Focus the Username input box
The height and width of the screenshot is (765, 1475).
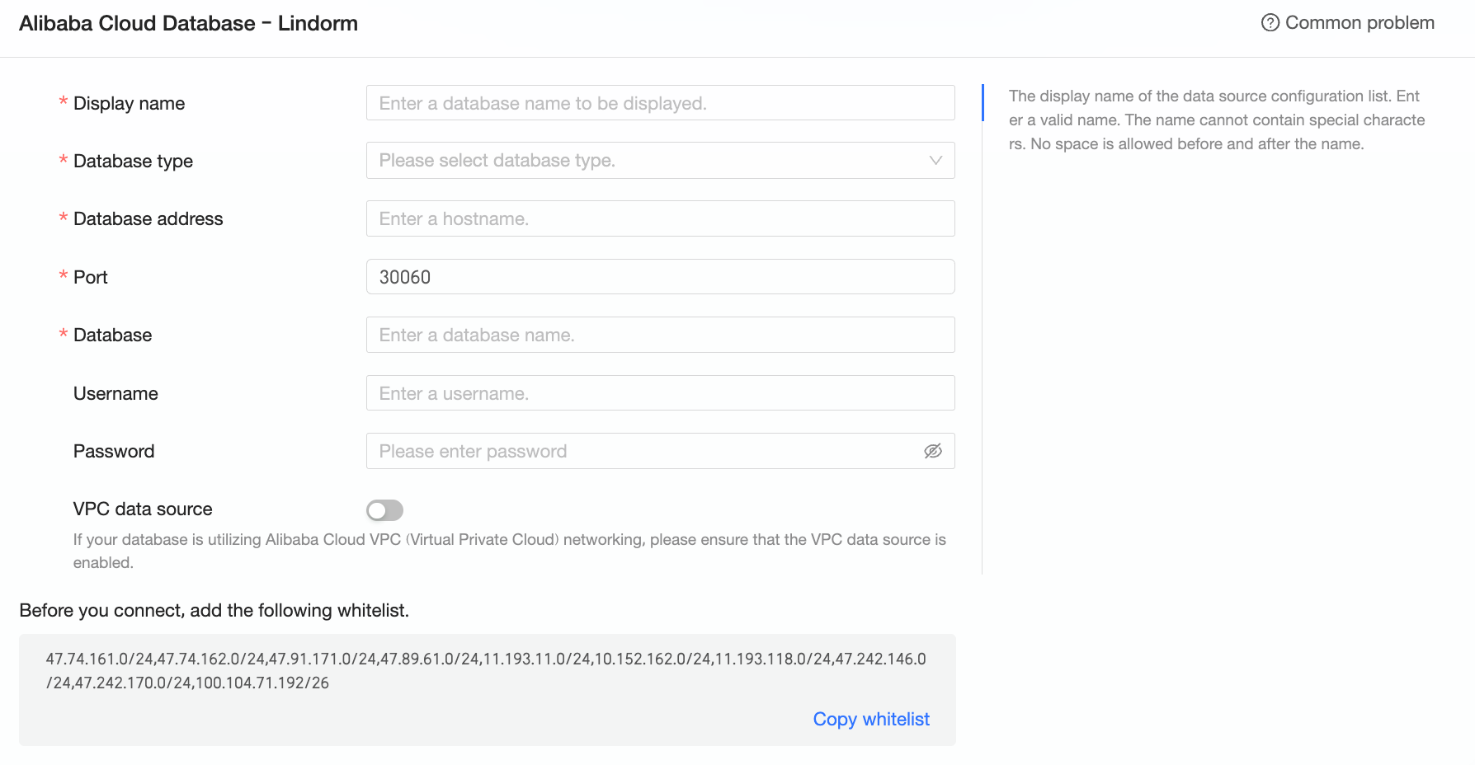coord(660,393)
